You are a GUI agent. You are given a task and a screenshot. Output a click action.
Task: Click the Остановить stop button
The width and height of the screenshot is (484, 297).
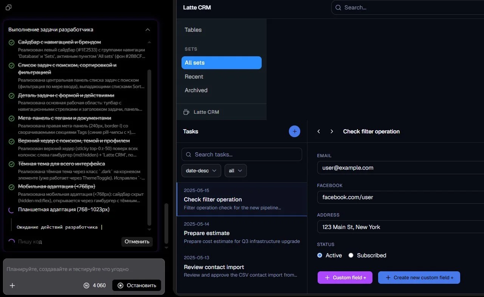pos(137,285)
